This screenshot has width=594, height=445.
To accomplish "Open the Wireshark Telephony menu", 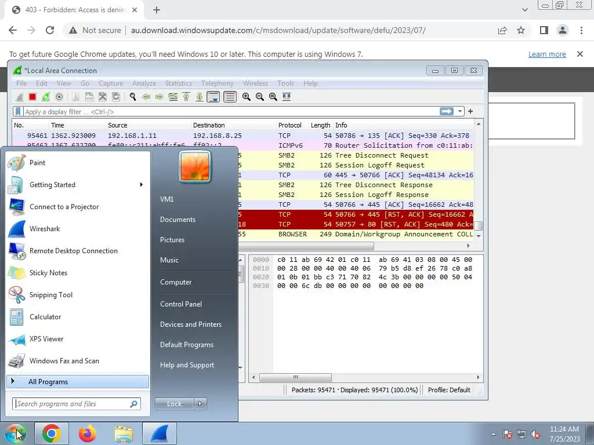I will pyautogui.click(x=218, y=83).
